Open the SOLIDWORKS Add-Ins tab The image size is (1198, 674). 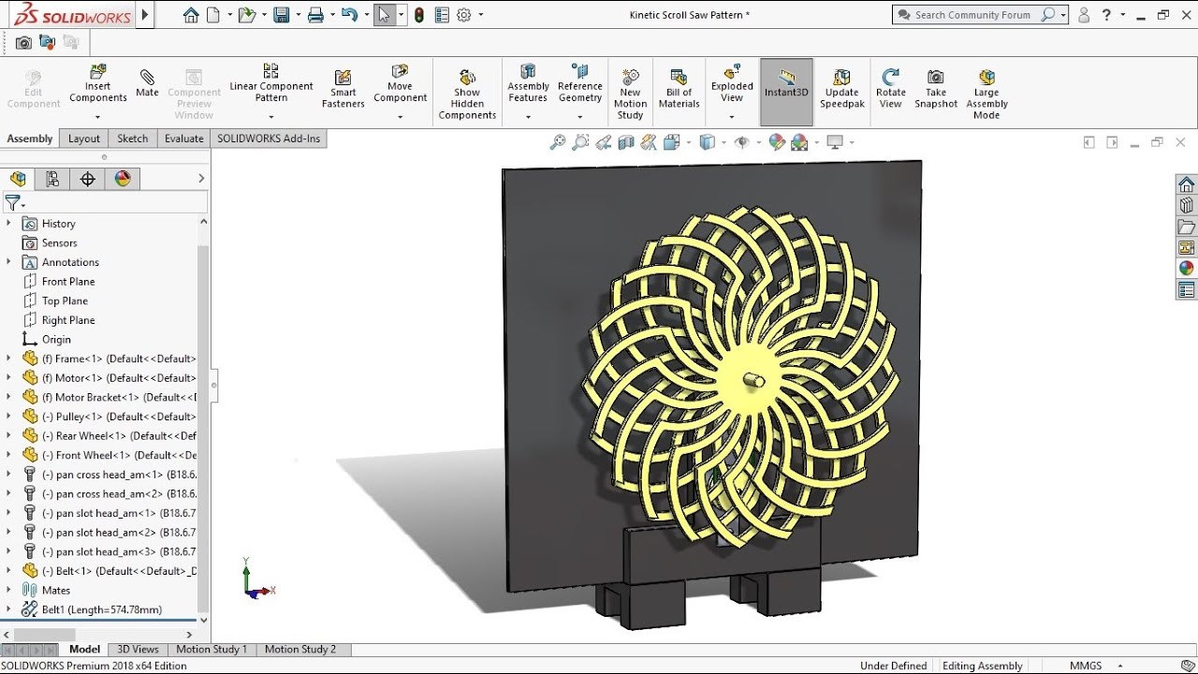point(269,139)
